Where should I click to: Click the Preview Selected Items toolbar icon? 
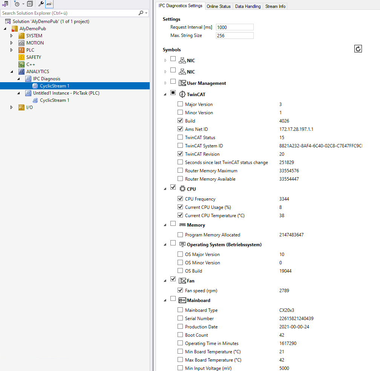pos(49,4)
